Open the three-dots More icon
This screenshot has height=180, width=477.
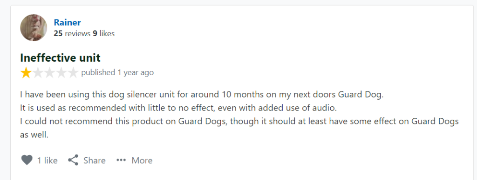click(x=121, y=160)
